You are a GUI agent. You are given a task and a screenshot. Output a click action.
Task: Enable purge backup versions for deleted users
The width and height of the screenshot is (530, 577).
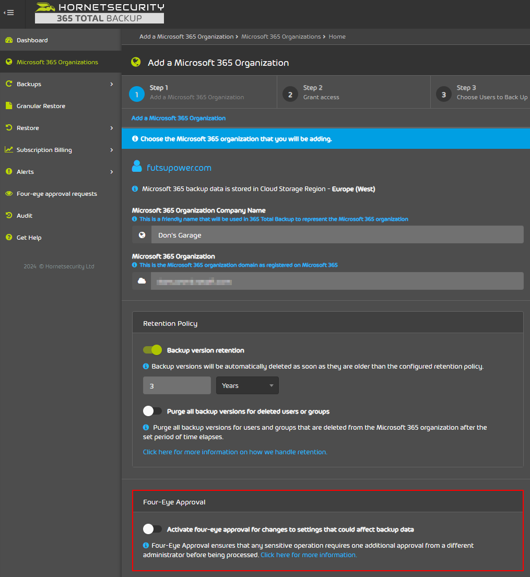coord(152,411)
